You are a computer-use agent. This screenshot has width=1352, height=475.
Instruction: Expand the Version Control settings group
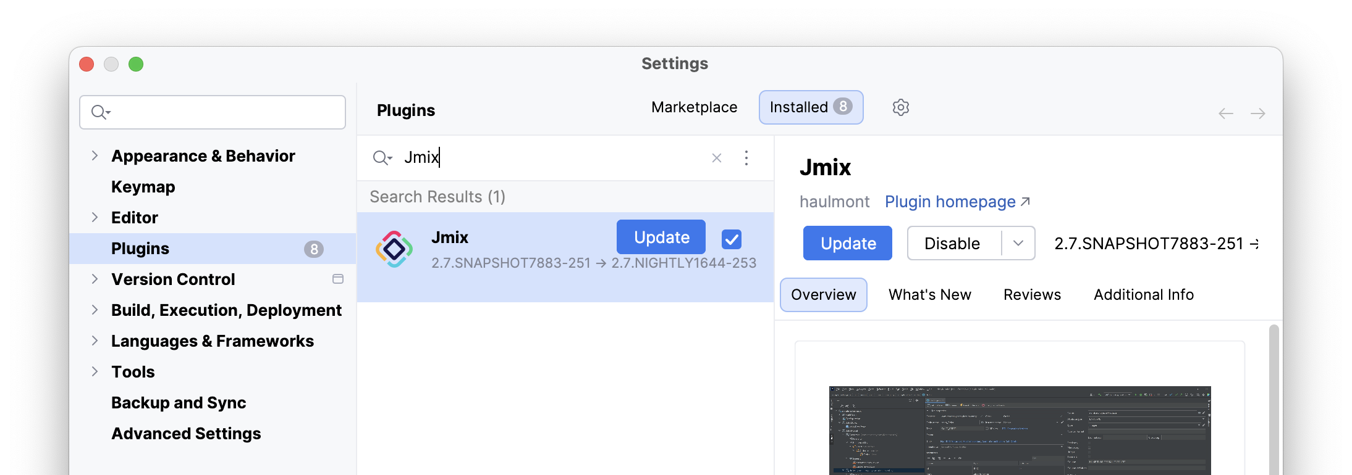tap(95, 279)
